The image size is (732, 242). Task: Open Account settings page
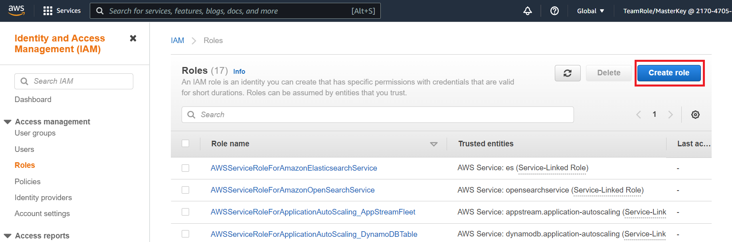click(42, 213)
